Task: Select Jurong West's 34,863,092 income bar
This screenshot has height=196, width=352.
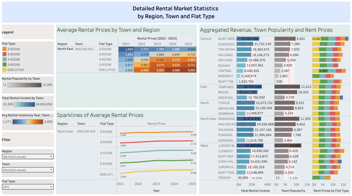Action: tap(250, 146)
